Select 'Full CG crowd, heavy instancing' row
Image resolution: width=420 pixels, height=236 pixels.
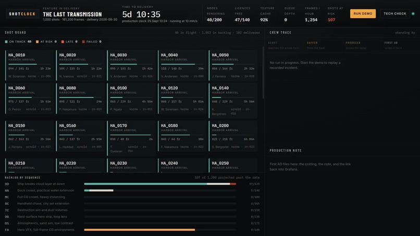point(132,197)
